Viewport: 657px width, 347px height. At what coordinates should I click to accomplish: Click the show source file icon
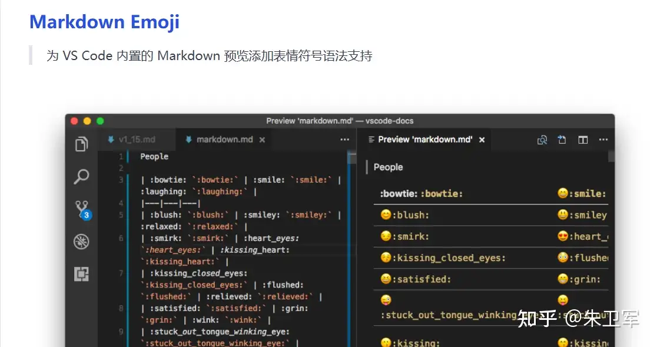tap(562, 140)
